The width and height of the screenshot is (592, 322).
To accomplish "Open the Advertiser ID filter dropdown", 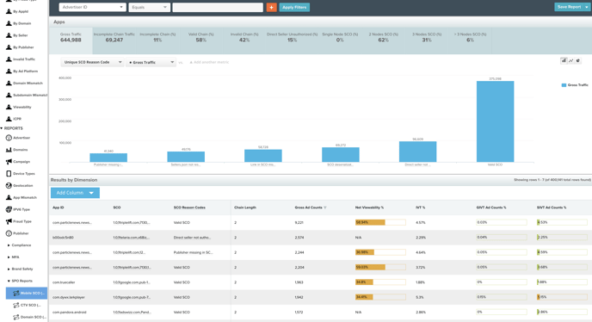I will (93, 7).
